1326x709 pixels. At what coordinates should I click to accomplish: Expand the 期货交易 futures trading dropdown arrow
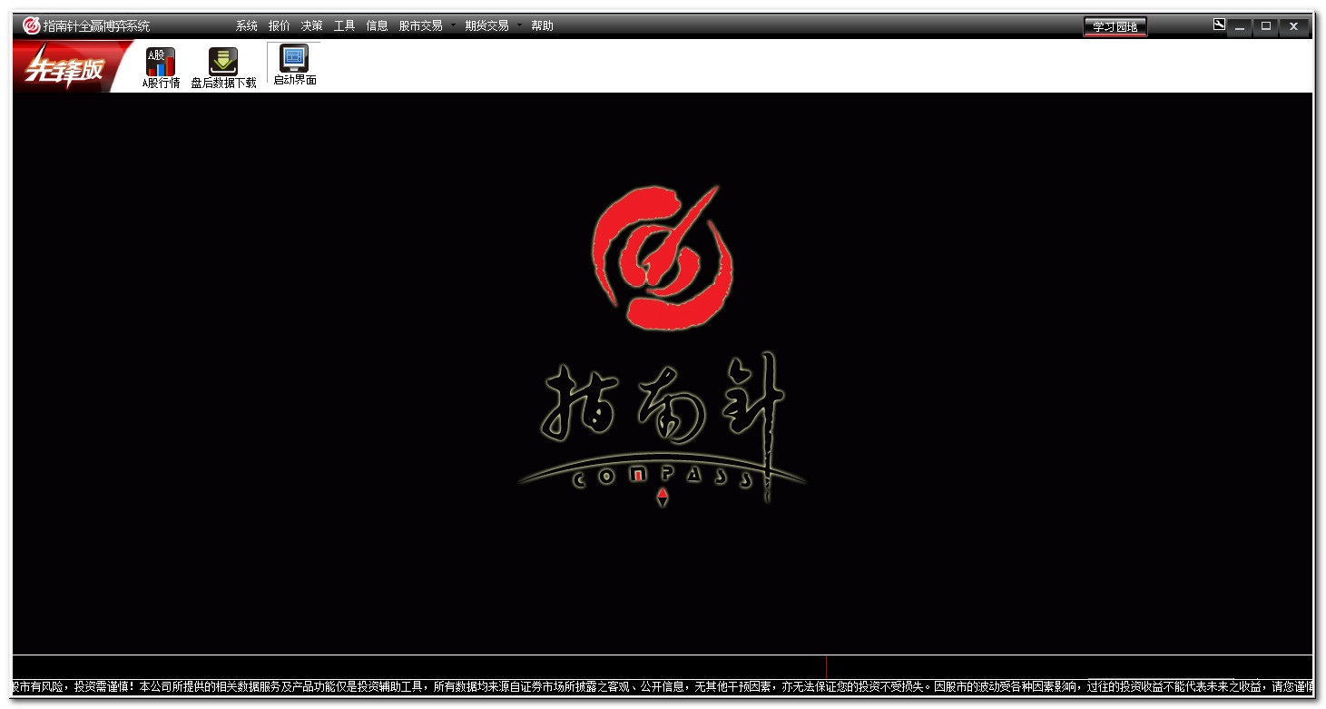click(519, 25)
